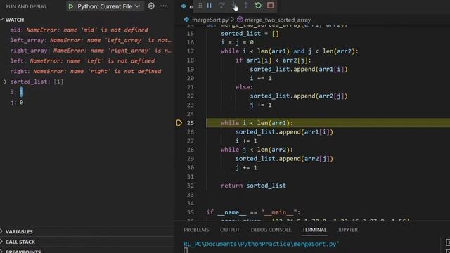Stop the debugging session
450x253 pixels.
(x=270, y=6)
